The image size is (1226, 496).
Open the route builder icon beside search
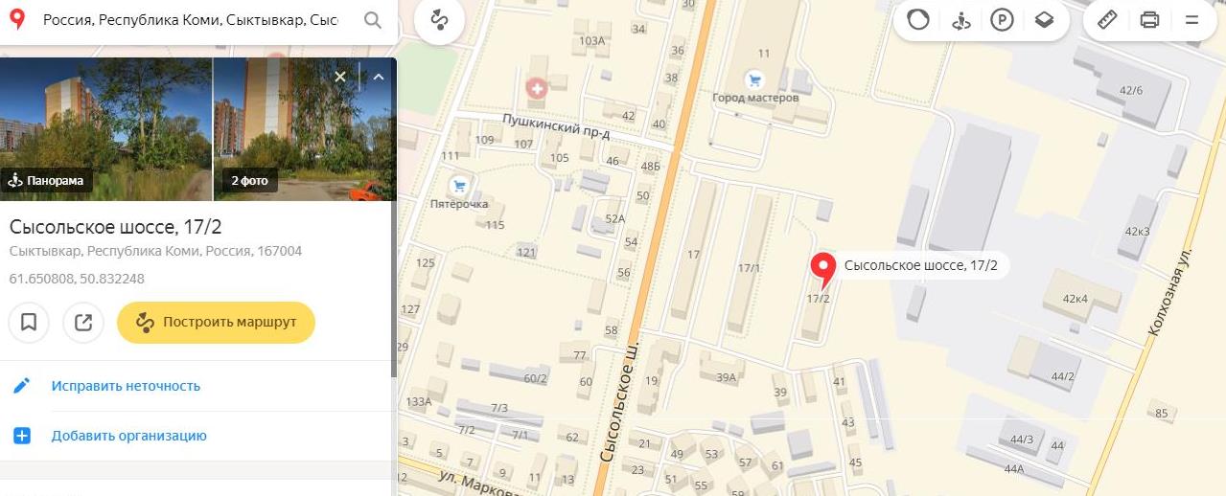(439, 20)
